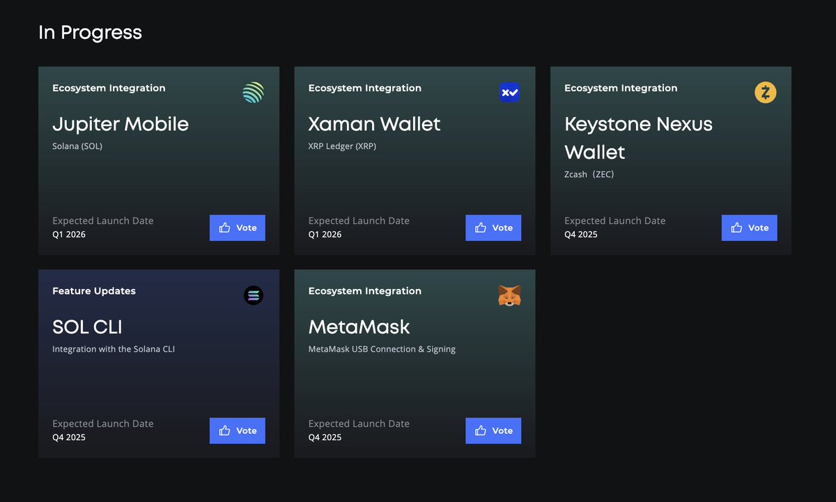Viewport: 836px width, 502px height.
Task: Click Expected Launch Date on MetaMask card
Action: point(359,423)
